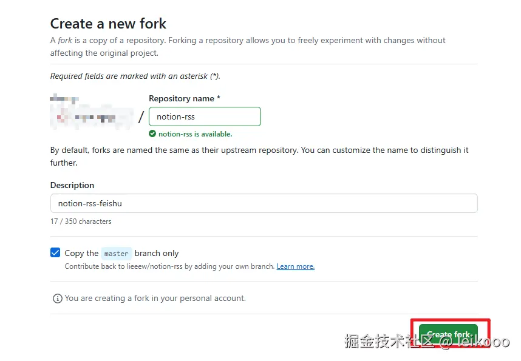Click the required fields asterisk note
This screenshot has width=521, height=361.
[135, 76]
